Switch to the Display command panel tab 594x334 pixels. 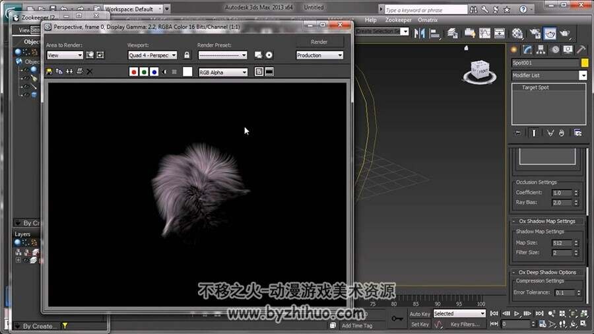568,50
